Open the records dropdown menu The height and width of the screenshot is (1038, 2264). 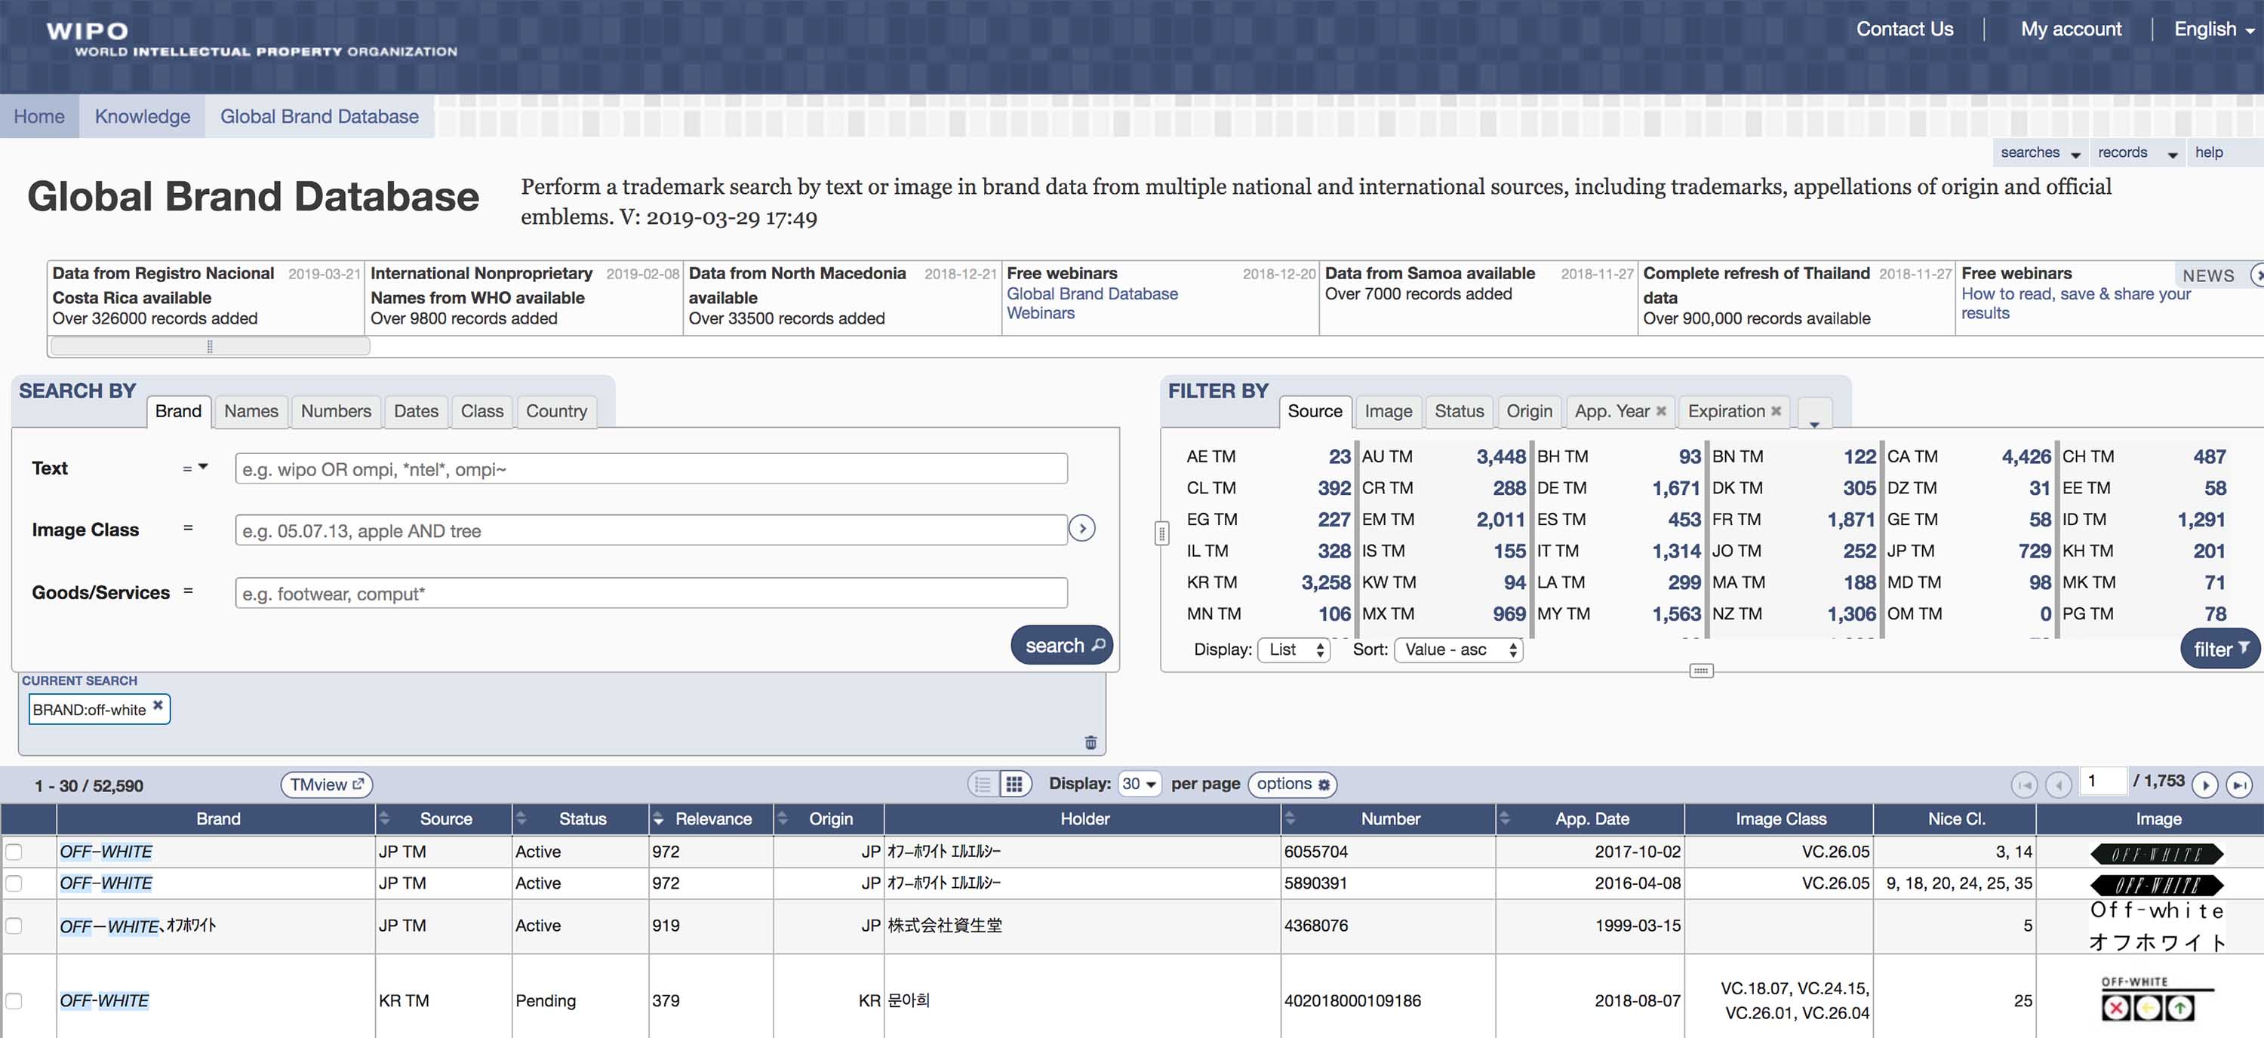click(x=2137, y=152)
